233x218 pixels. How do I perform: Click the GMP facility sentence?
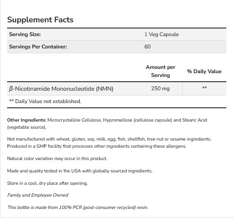tap(97, 146)
